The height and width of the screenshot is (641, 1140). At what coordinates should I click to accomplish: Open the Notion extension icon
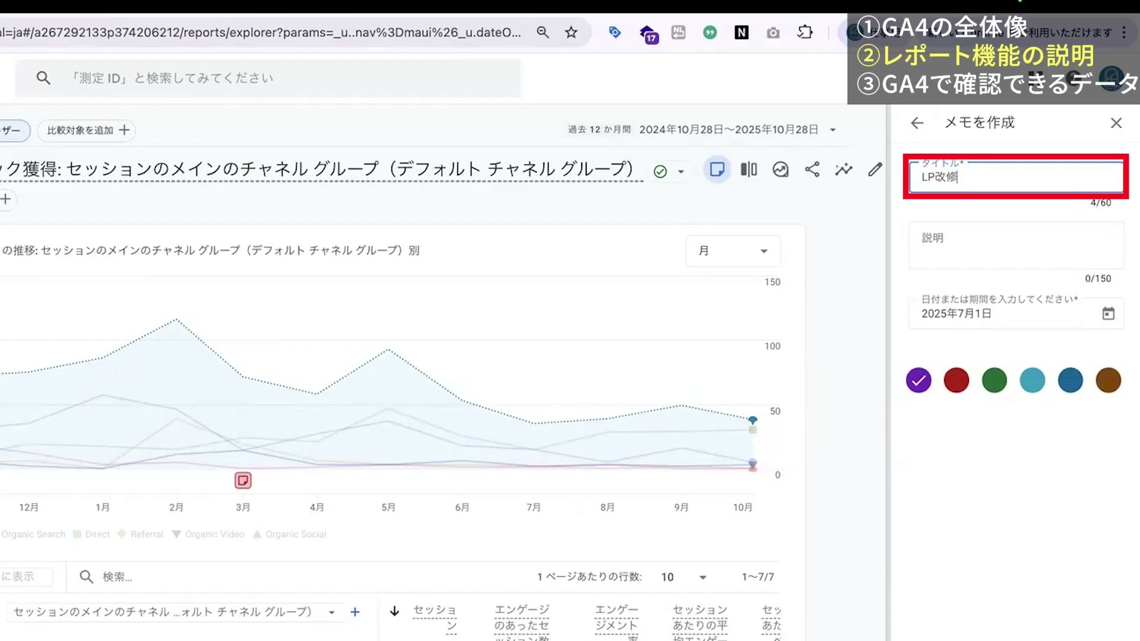[742, 32]
